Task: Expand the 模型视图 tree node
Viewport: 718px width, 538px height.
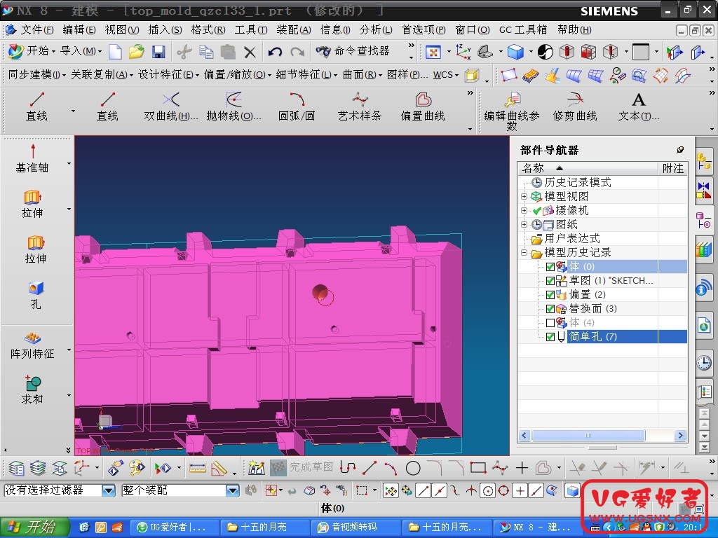Action: 524,197
